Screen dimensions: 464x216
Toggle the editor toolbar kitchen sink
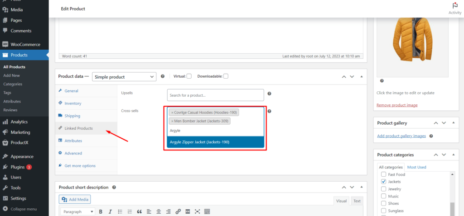pyautogui.click(x=207, y=211)
